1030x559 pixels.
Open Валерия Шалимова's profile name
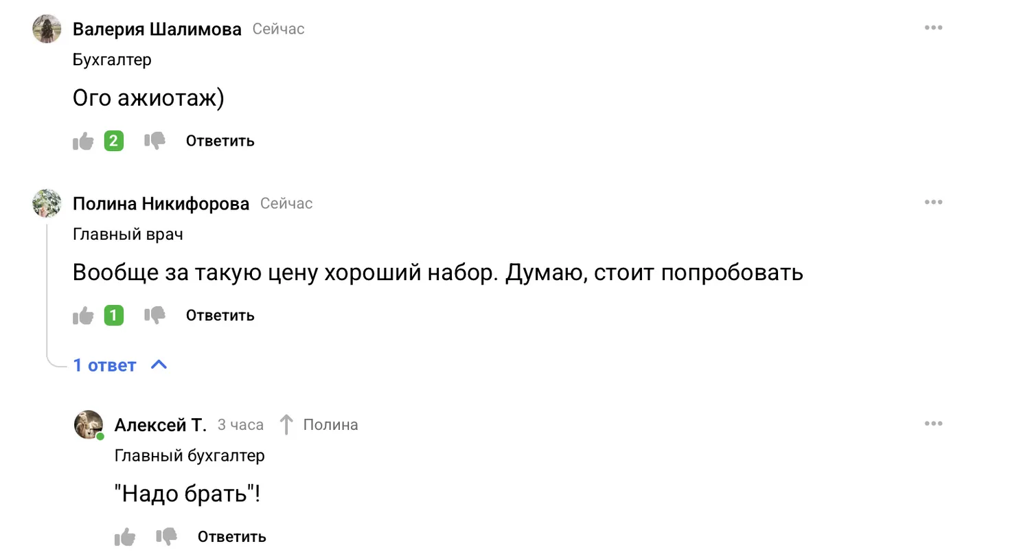tap(157, 30)
